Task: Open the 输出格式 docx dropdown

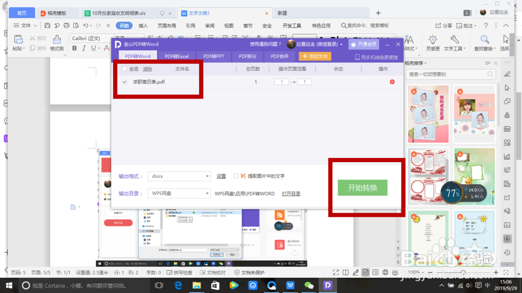Action: click(179, 176)
